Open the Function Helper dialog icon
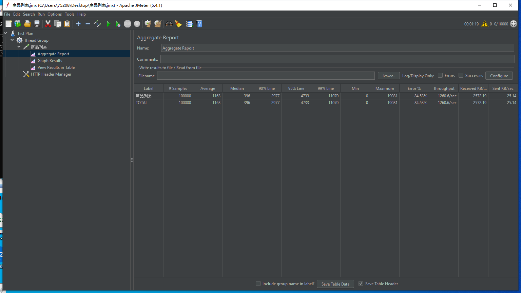The width and height of the screenshot is (521, 293). coord(189,24)
